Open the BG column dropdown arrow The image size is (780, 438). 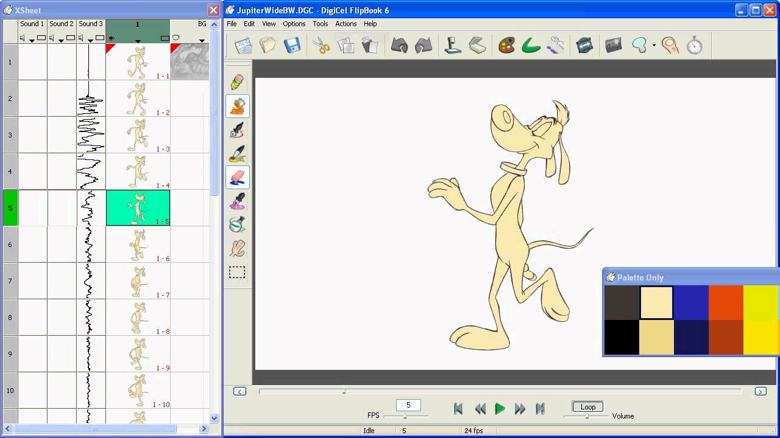click(x=202, y=41)
